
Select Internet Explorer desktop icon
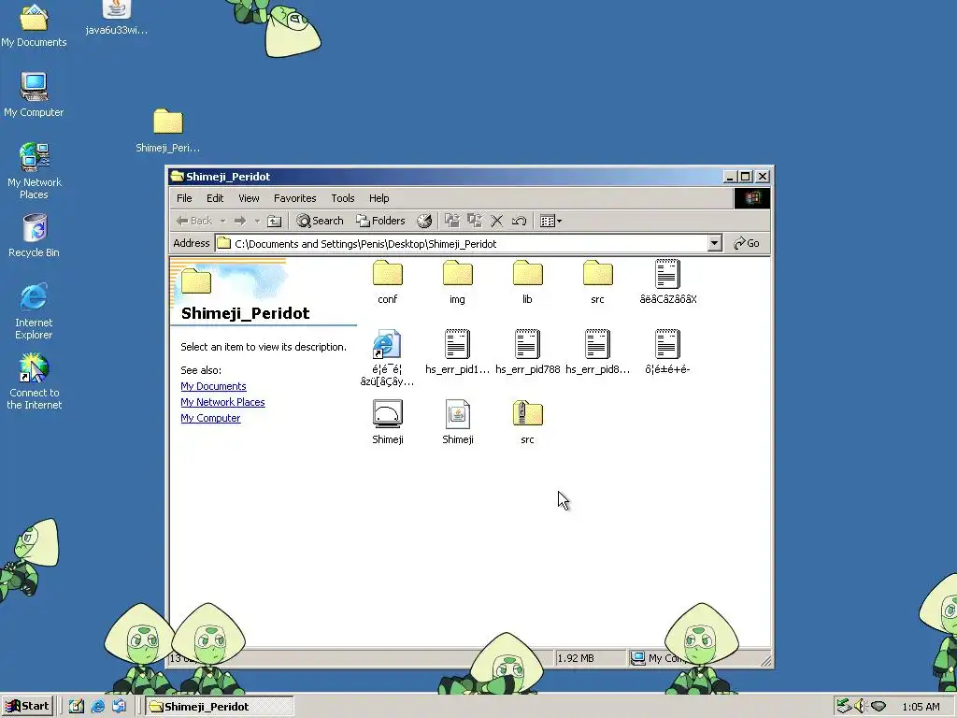34,311
